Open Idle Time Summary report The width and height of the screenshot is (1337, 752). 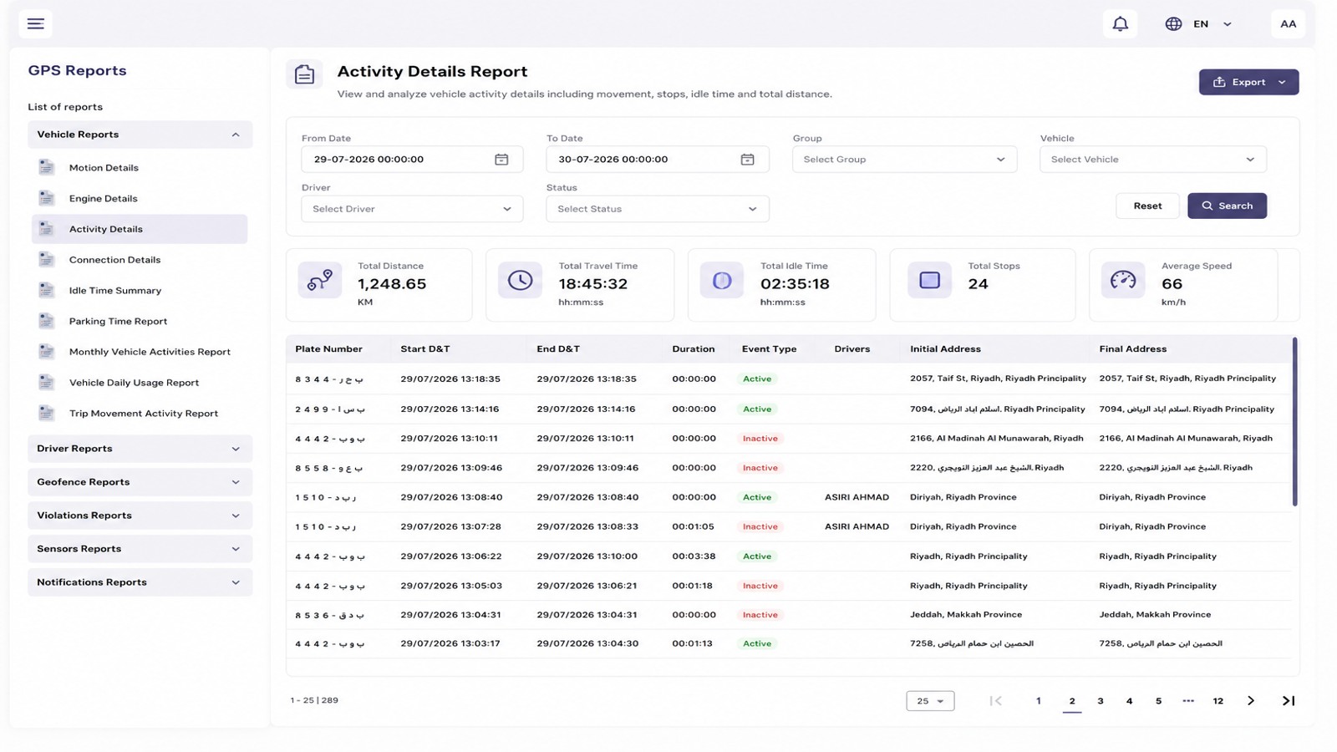(115, 291)
